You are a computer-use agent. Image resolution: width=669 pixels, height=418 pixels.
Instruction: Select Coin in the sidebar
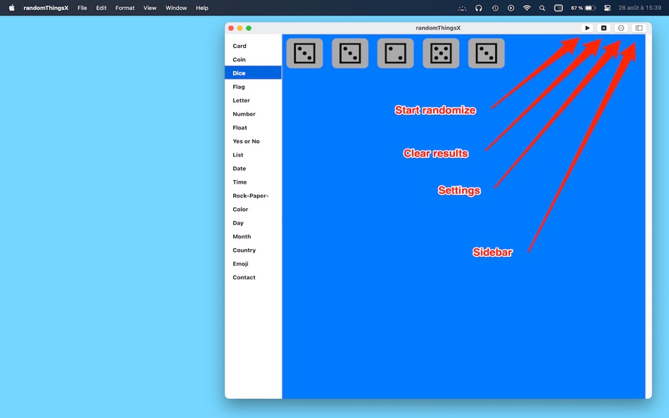(253, 59)
